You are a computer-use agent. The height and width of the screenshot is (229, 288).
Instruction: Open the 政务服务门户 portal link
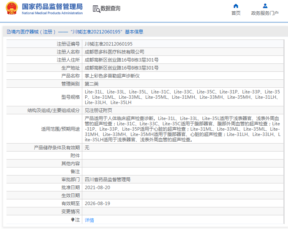point(265,13)
